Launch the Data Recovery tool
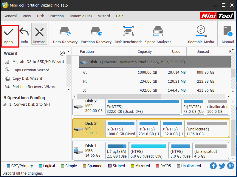 tap(65, 35)
